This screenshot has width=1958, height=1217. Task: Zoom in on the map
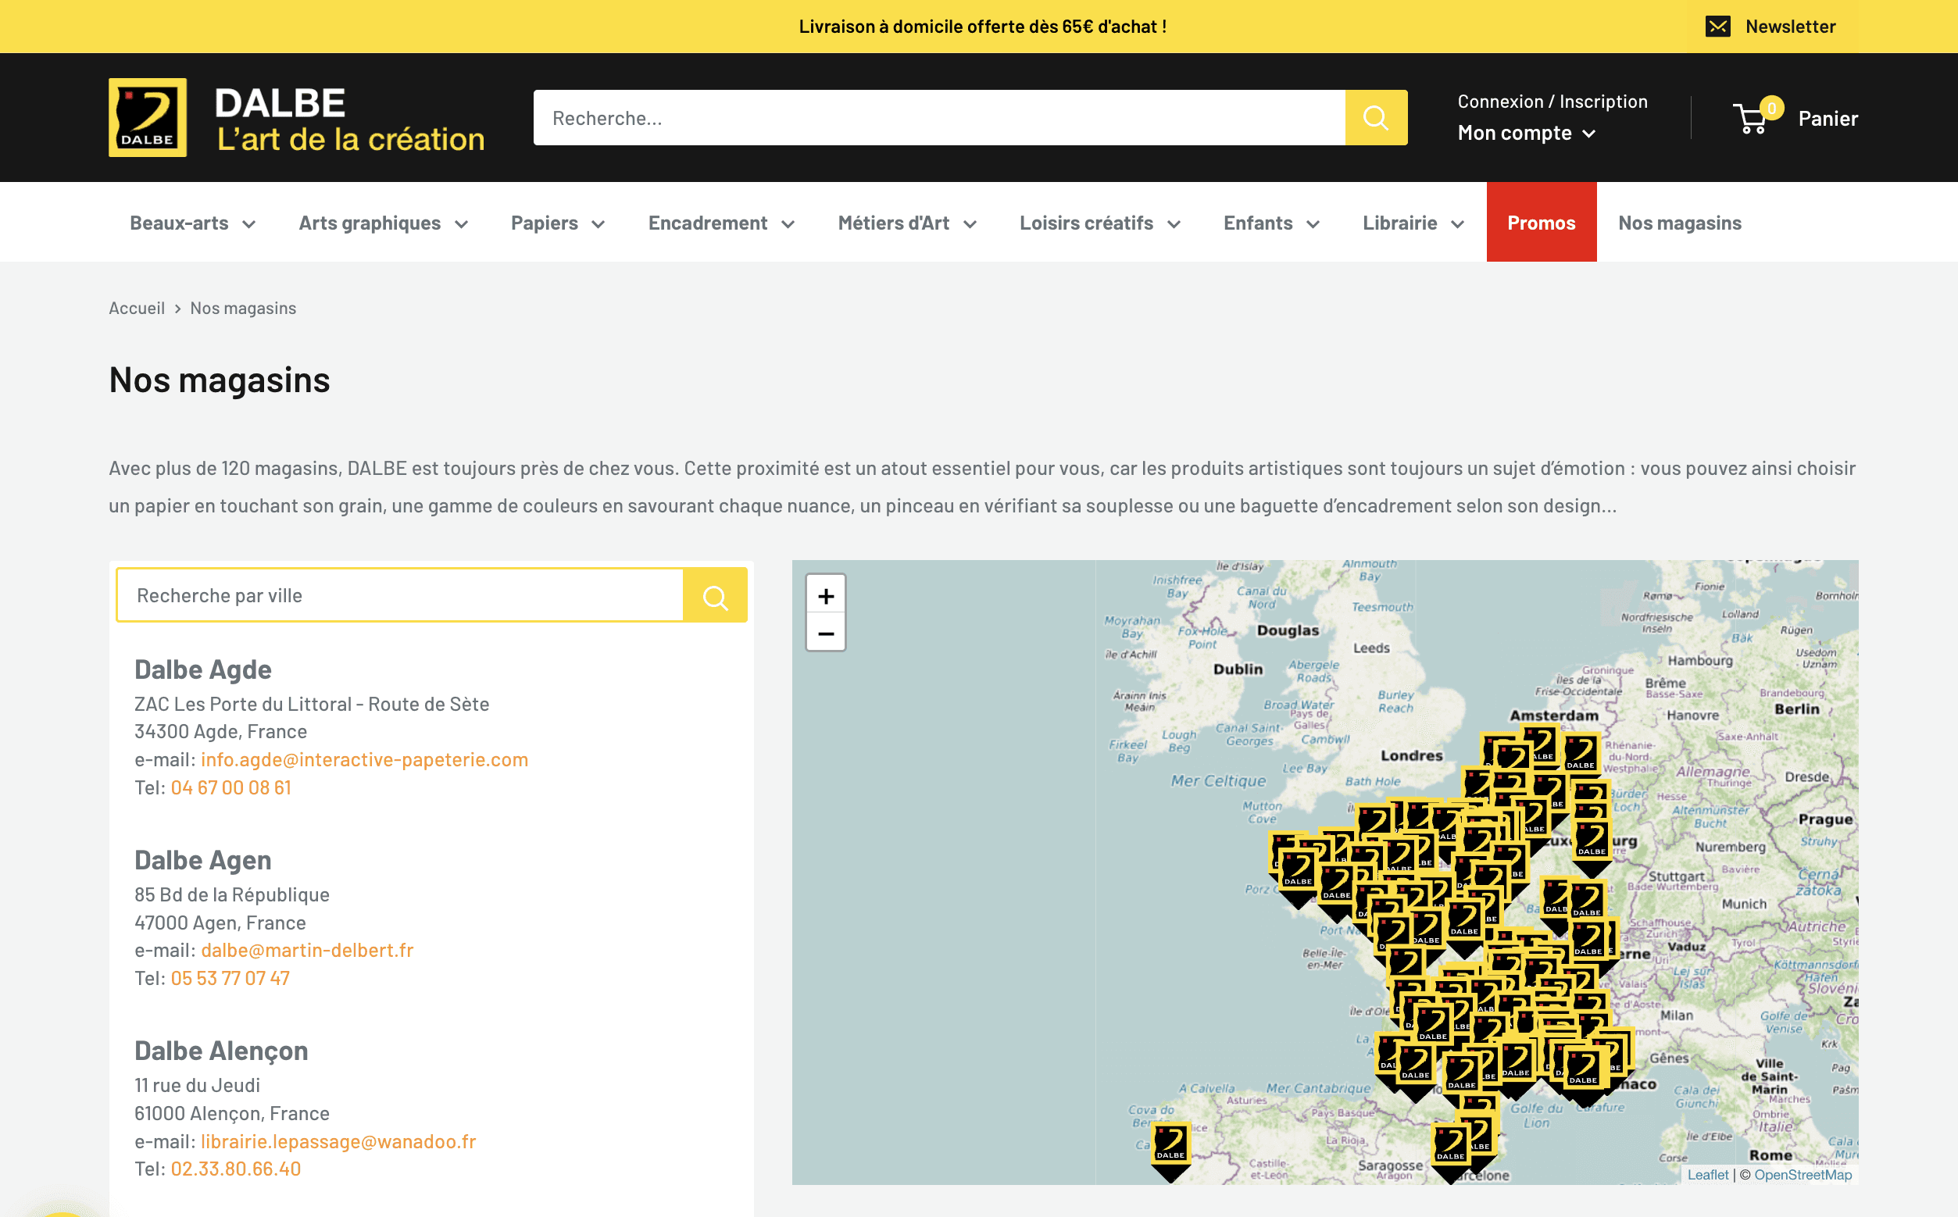point(825,597)
